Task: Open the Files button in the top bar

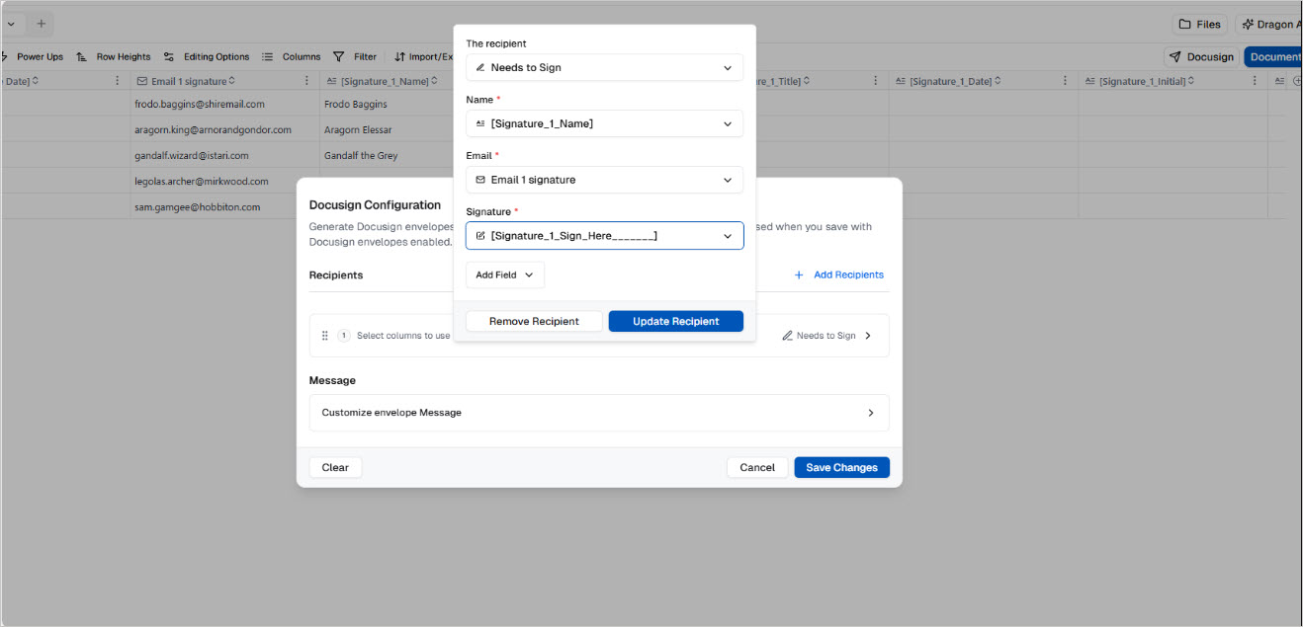Action: tap(1199, 24)
